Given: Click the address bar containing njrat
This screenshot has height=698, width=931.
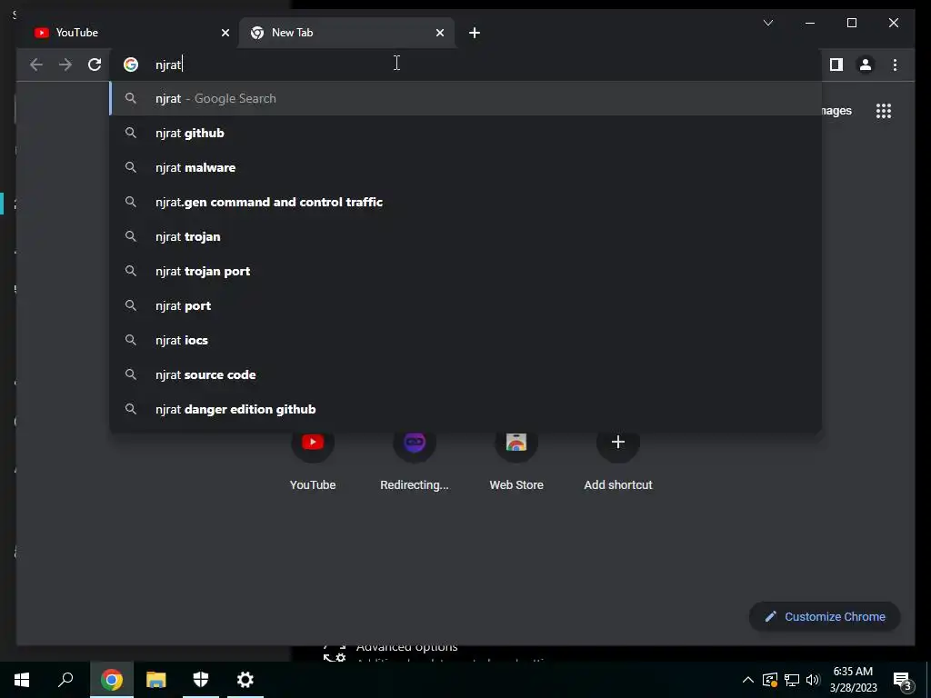Looking at the screenshot, I should coord(466,65).
